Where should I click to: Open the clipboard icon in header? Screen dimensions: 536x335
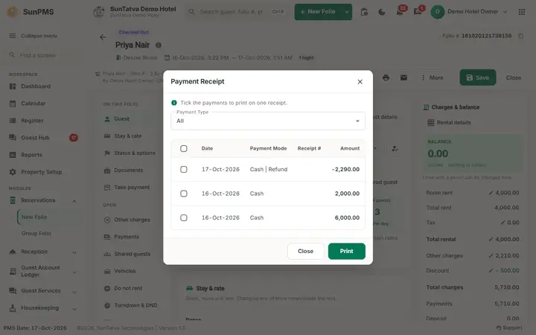pos(364,12)
